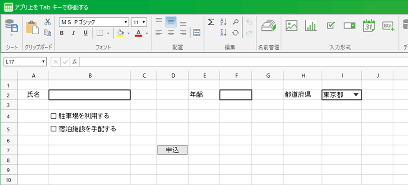Insert a chart using the bar chart icon
Screen dimensions: 408x185
point(311,26)
